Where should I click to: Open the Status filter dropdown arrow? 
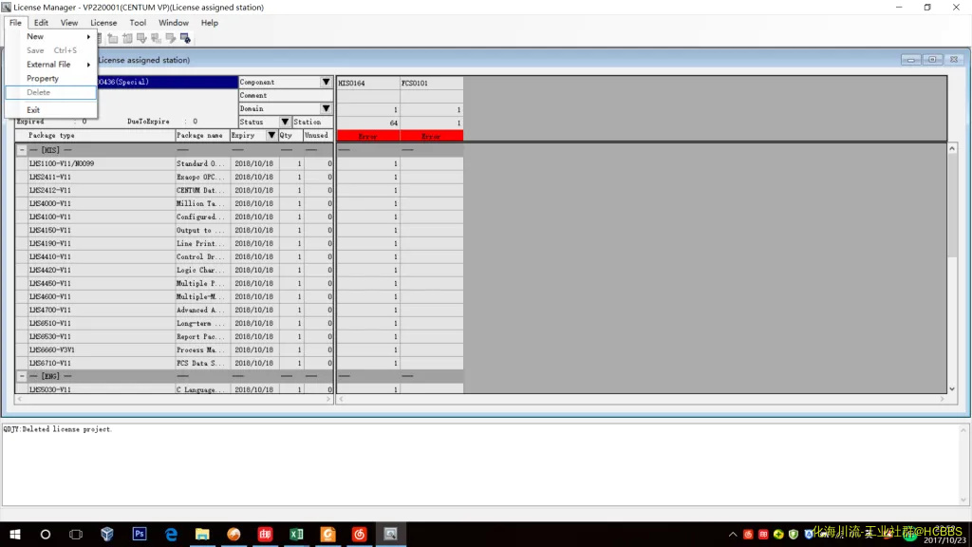click(285, 122)
